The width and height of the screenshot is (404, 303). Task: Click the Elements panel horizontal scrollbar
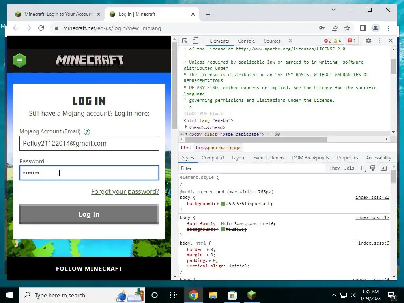[256, 139]
